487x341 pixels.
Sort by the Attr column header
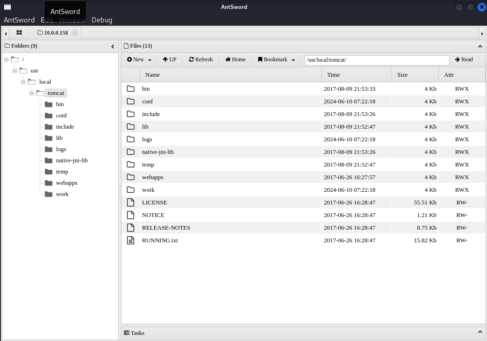[x=462, y=75]
